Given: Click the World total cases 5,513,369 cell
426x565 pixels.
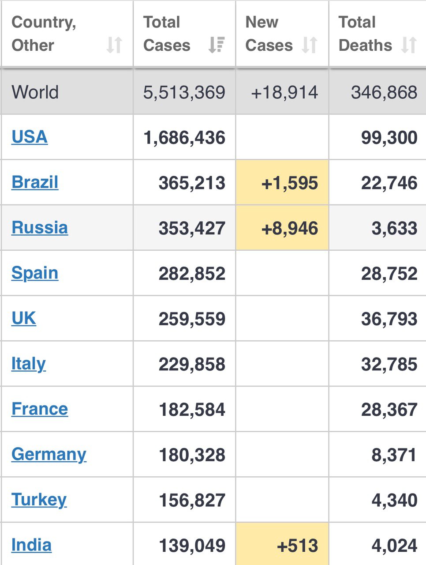Looking at the screenshot, I should (x=184, y=92).
